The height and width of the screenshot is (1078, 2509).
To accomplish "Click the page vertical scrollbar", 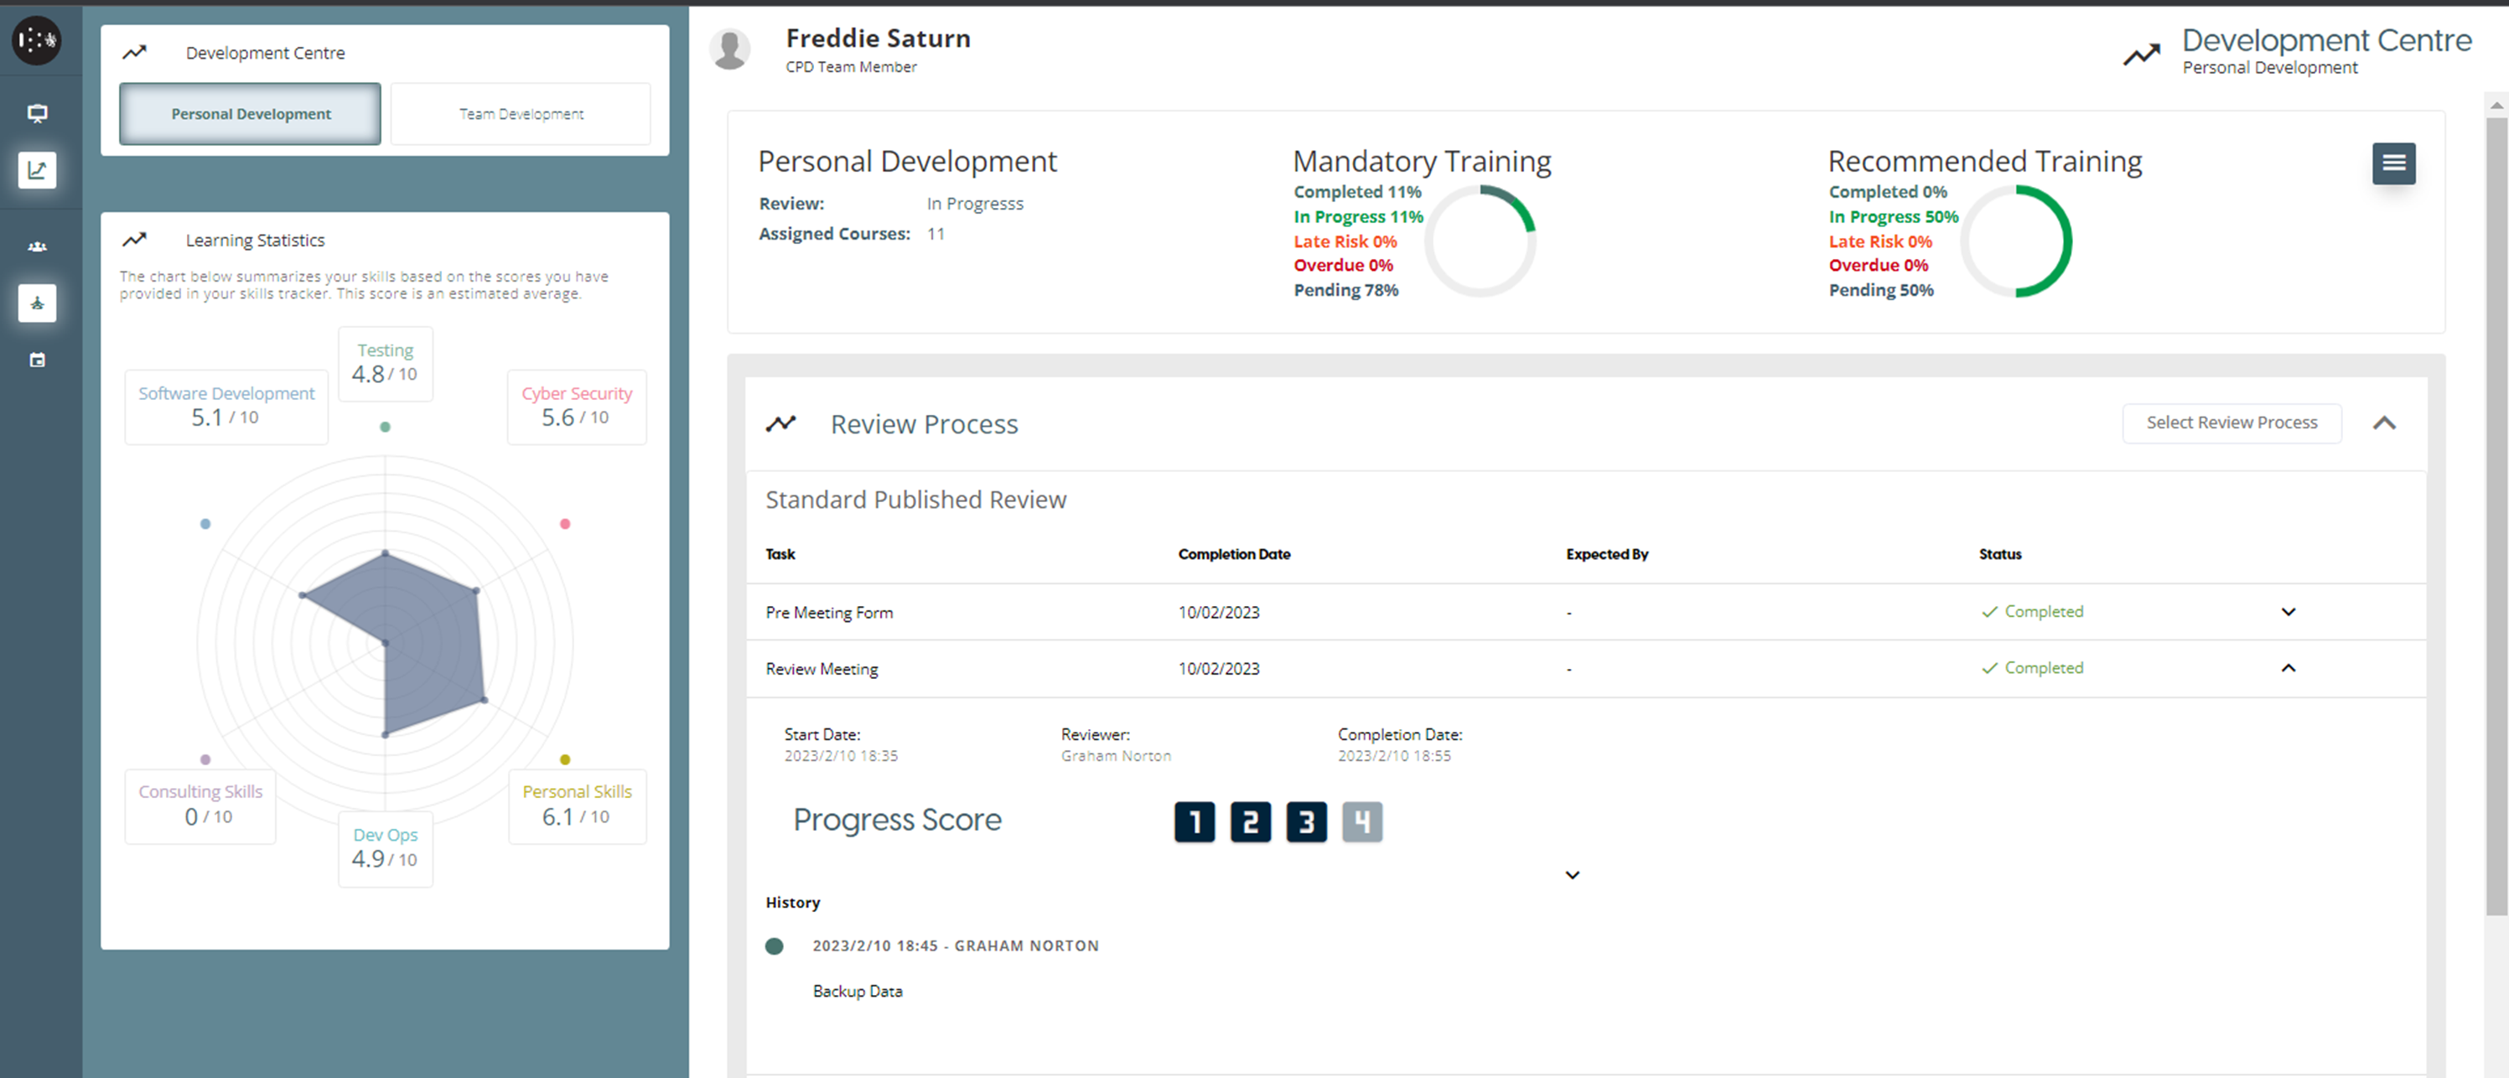I will [2496, 516].
